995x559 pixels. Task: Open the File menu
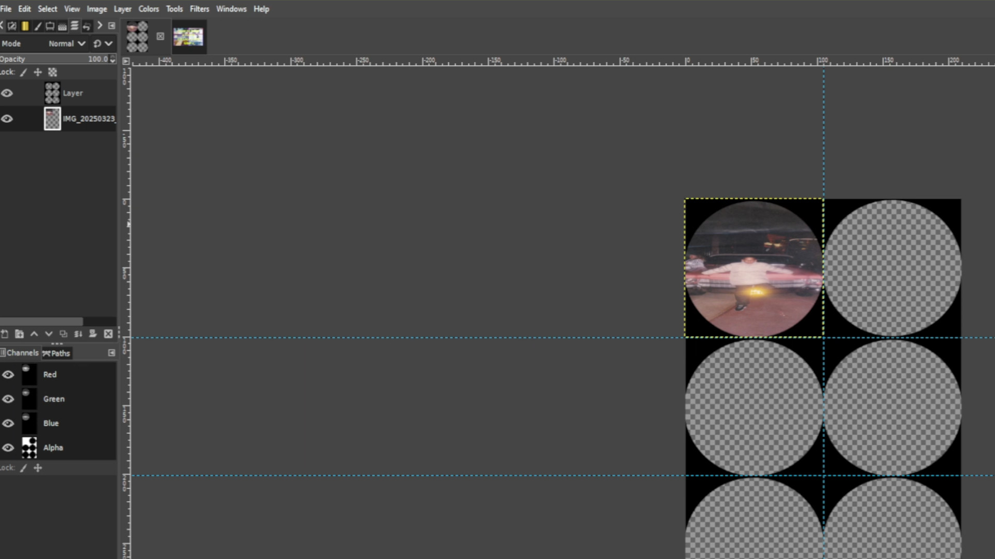click(x=6, y=9)
